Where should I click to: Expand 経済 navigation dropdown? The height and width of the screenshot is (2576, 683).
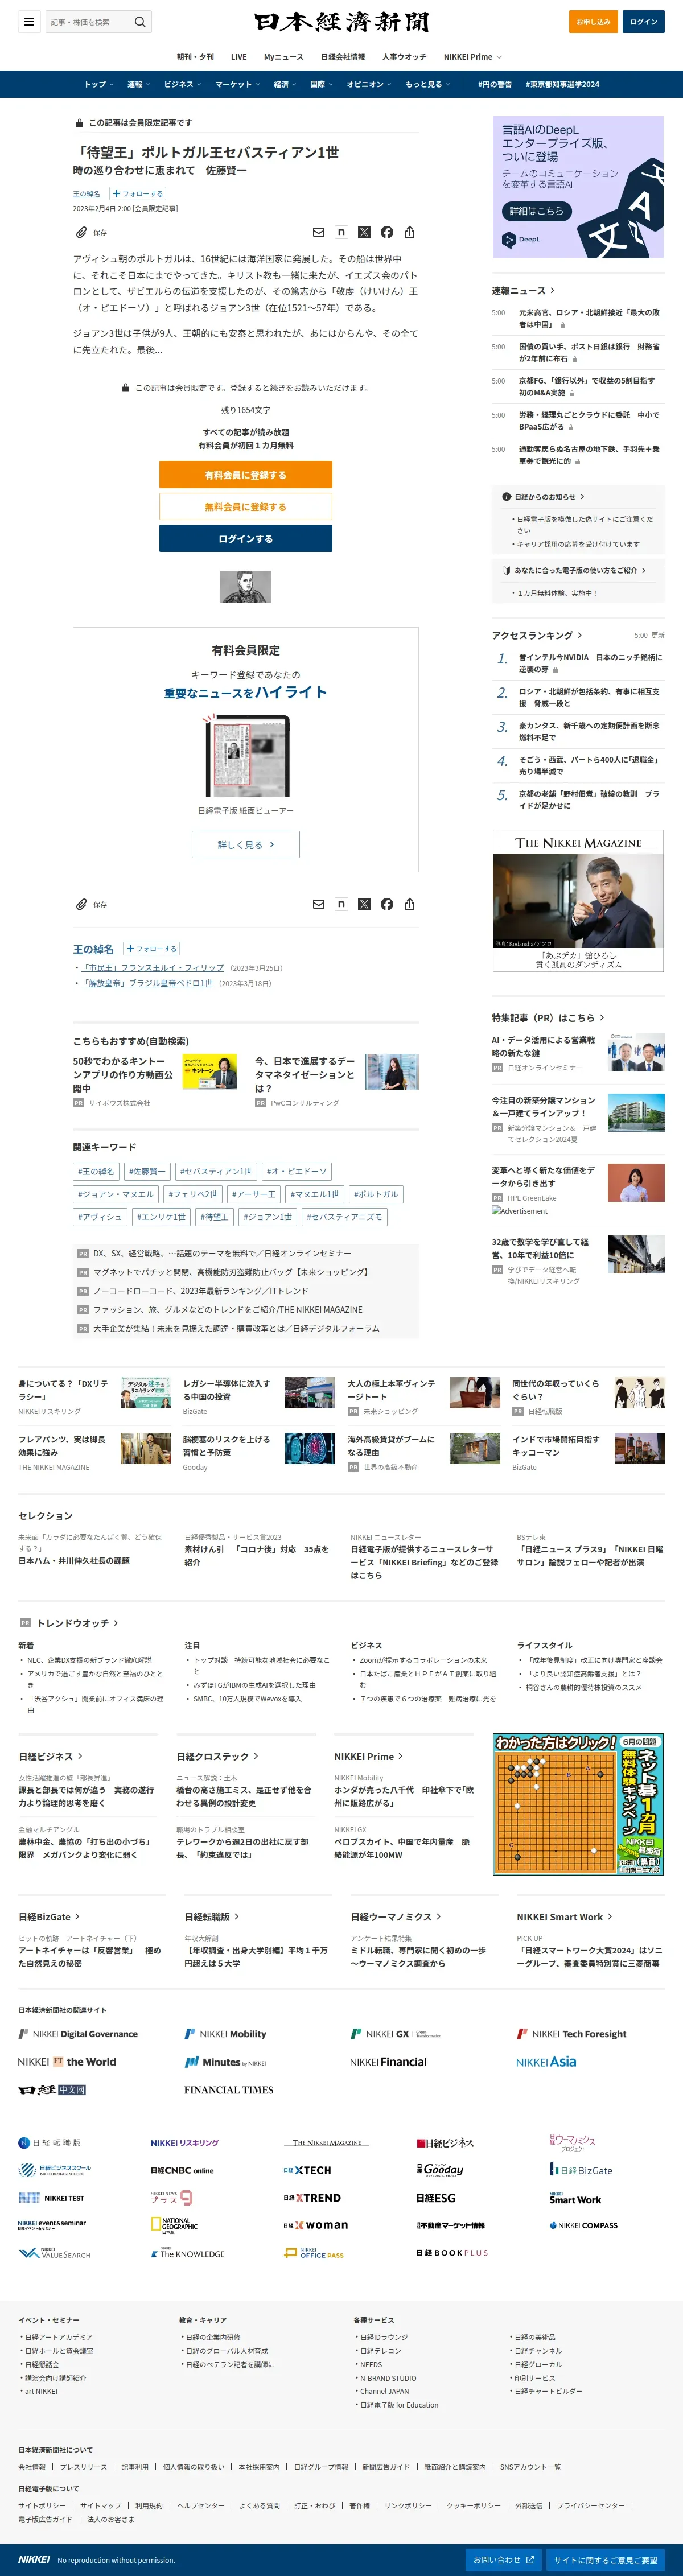[x=285, y=84]
